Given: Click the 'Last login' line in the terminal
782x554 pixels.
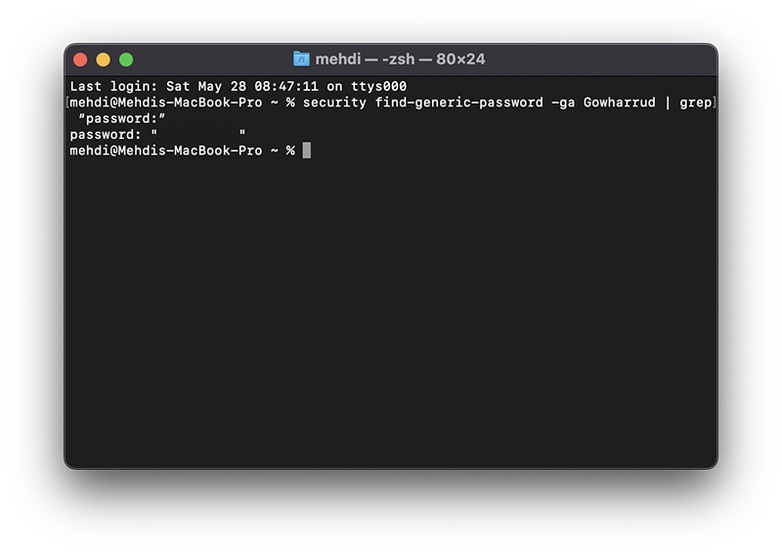Looking at the screenshot, I should [238, 86].
